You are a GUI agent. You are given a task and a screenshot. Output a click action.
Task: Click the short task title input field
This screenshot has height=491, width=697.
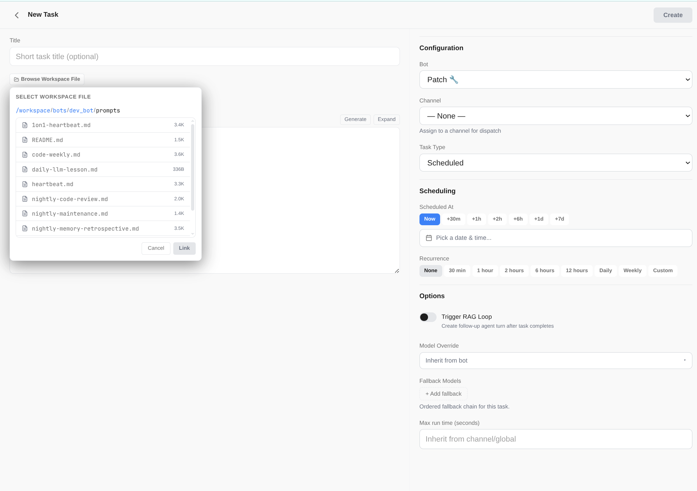point(205,56)
